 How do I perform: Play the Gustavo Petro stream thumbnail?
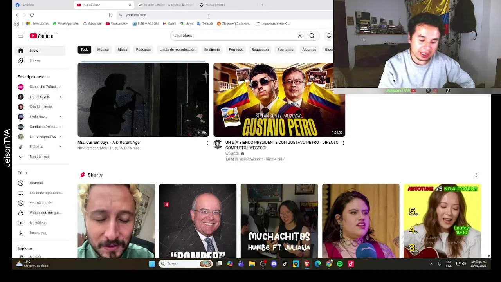click(x=279, y=99)
